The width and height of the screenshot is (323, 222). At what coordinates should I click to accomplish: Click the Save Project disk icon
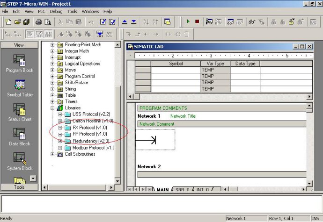[x=27, y=21]
